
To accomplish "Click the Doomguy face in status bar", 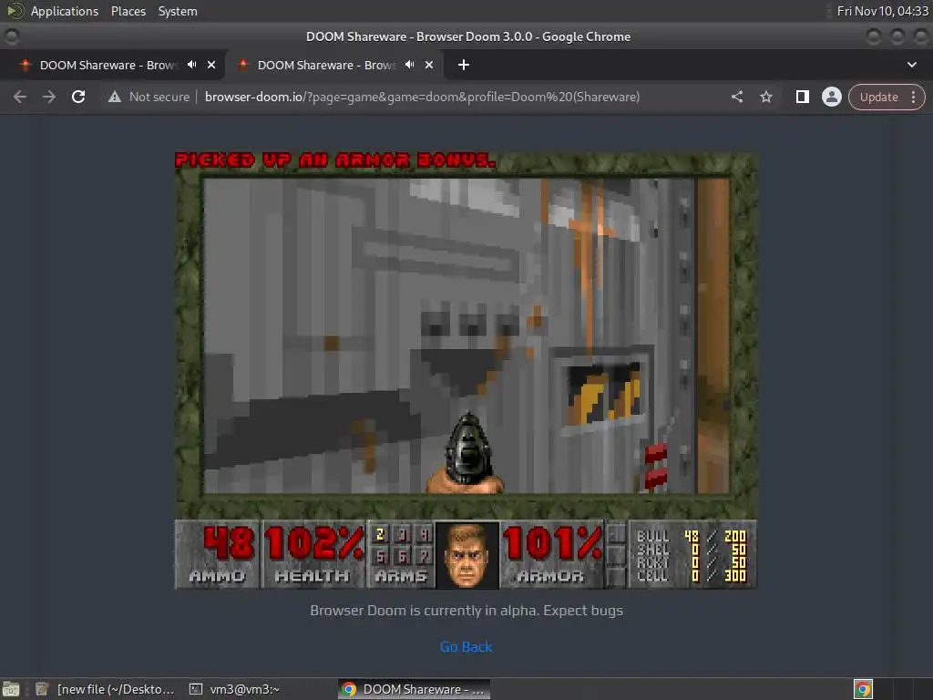I will 467,555.
